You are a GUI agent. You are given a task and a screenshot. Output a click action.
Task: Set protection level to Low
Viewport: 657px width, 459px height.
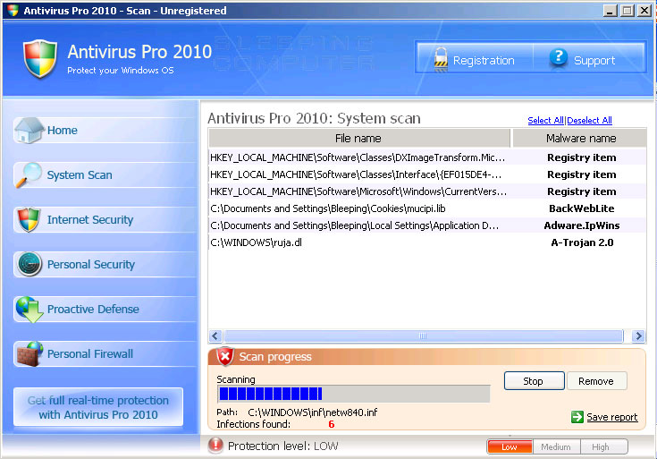(x=510, y=446)
